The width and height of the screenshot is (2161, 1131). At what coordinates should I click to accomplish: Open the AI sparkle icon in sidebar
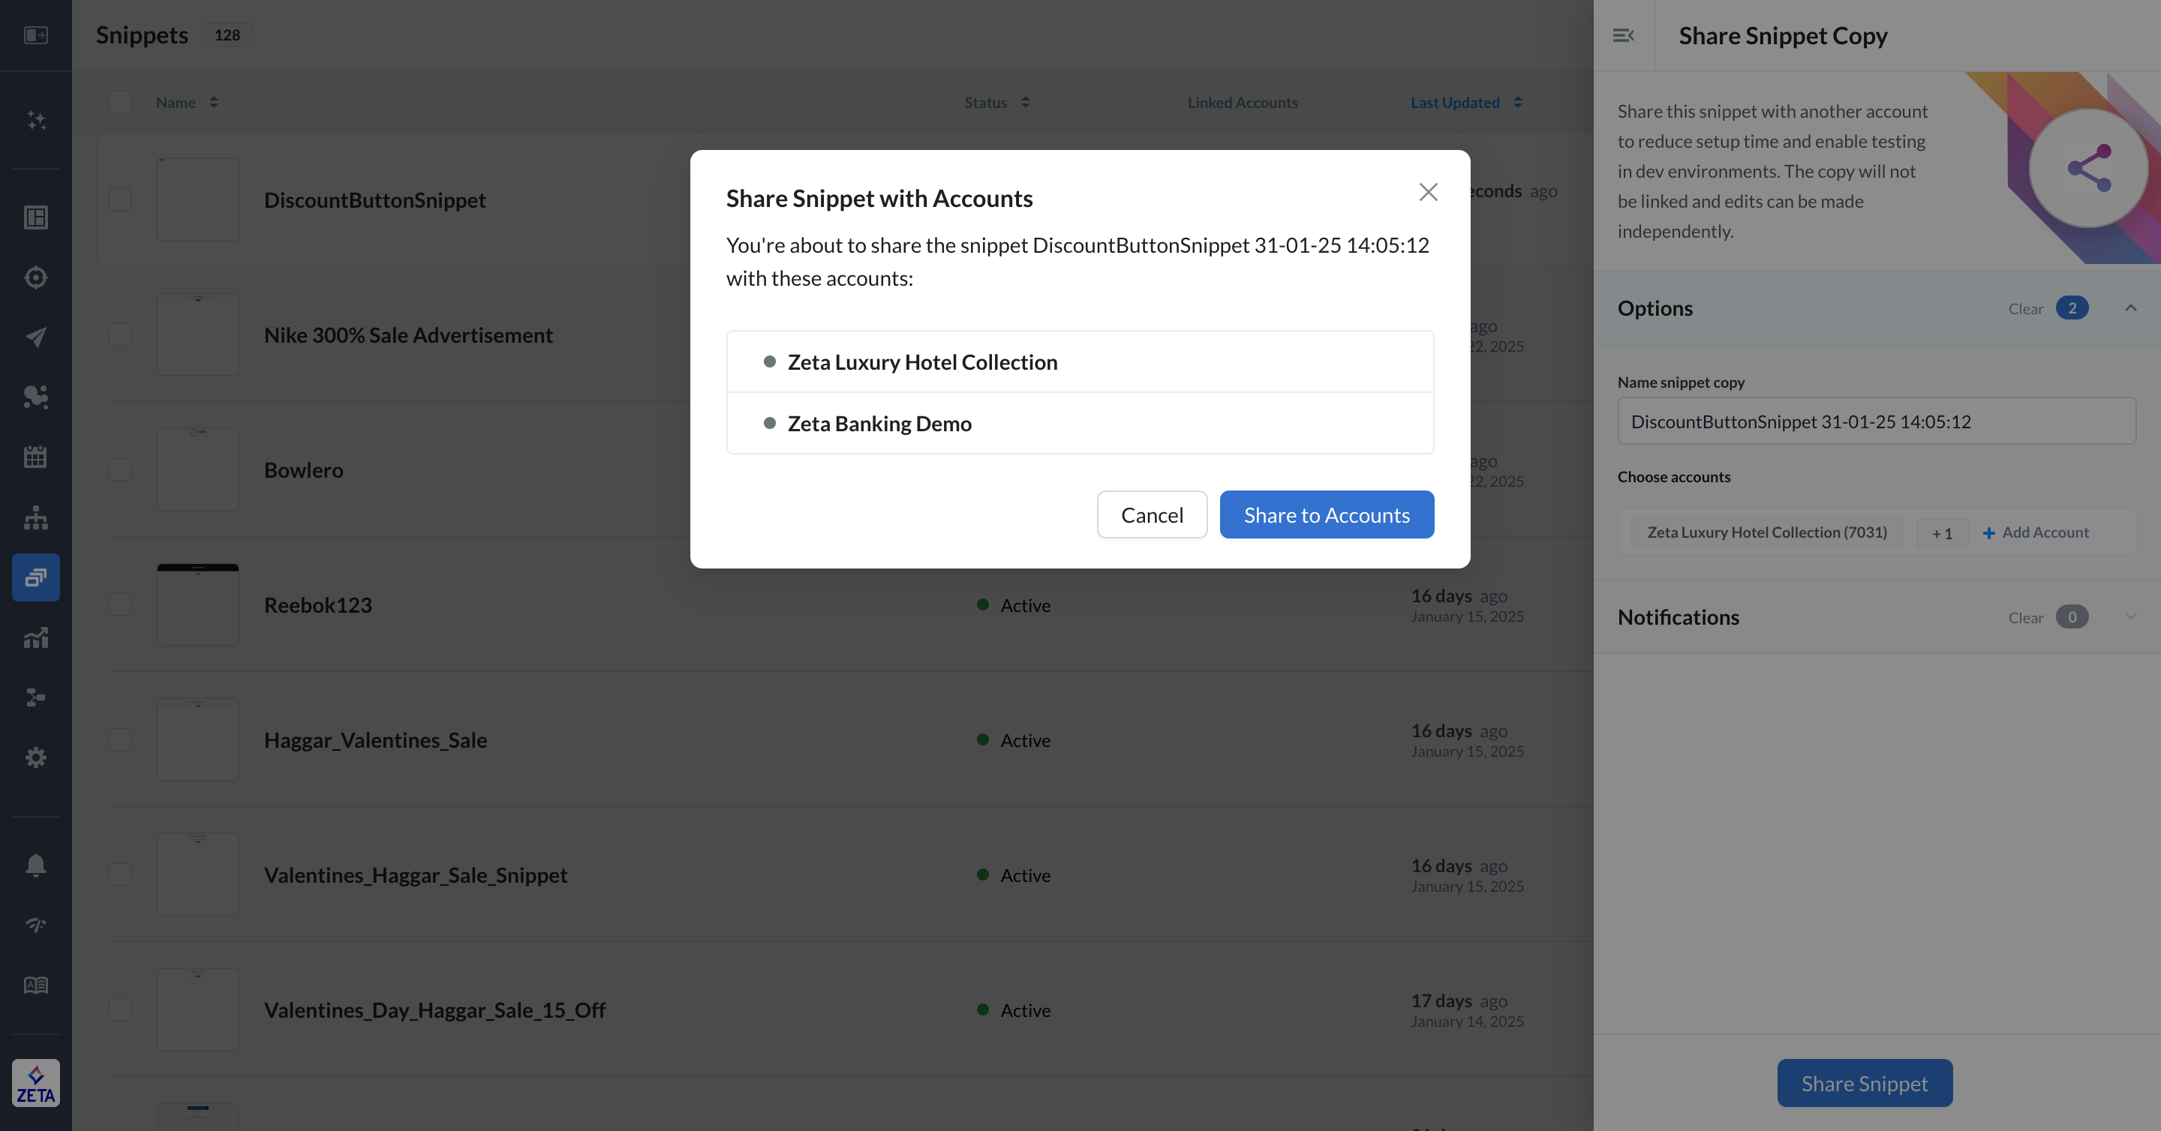tap(35, 120)
